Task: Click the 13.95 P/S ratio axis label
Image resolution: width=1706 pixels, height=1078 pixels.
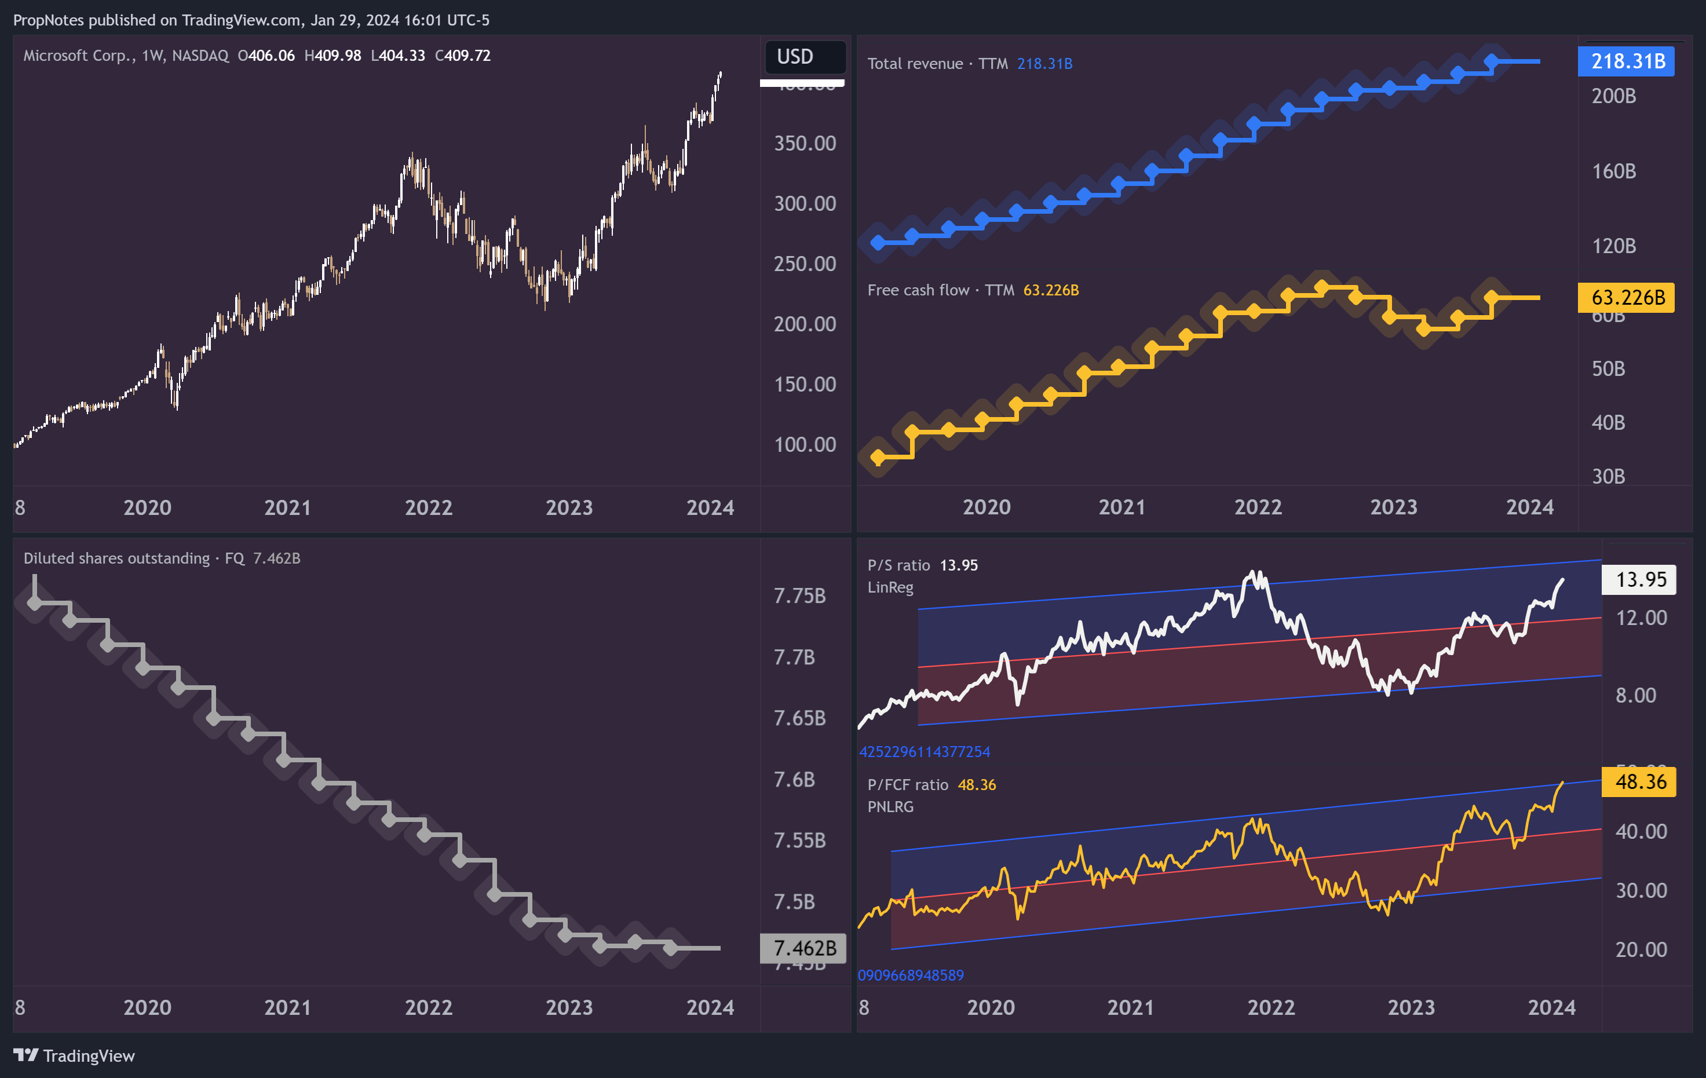Action: tap(1639, 579)
